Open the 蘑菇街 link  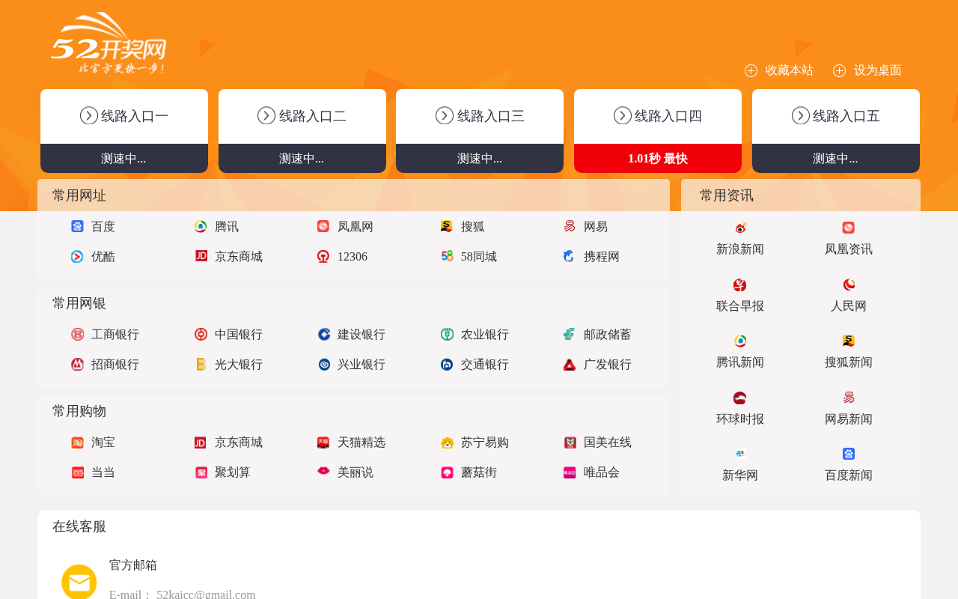[479, 472]
